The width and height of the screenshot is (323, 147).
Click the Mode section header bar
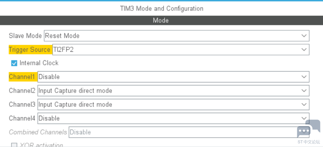coord(161,20)
